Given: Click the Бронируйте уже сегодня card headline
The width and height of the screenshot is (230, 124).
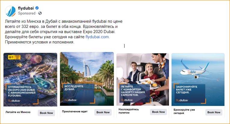Looking at the screenshot, I should (x=184, y=111).
